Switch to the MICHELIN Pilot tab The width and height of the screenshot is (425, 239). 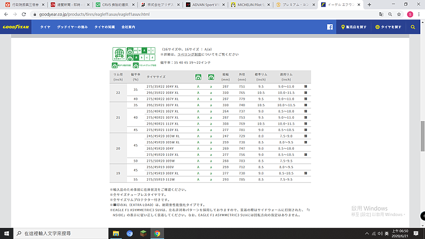point(250,5)
